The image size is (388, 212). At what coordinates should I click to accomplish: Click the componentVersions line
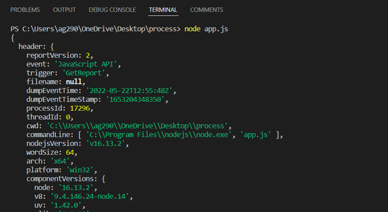(x=66, y=179)
